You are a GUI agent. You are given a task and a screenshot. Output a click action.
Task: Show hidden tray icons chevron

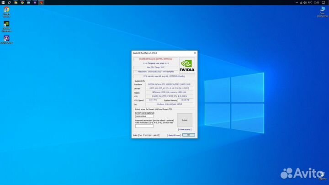pyautogui.click(x=297, y=3)
